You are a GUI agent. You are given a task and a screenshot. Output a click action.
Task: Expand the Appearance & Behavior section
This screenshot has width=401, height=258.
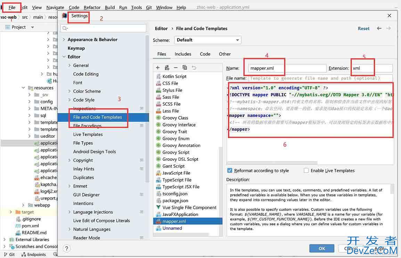coord(64,39)
